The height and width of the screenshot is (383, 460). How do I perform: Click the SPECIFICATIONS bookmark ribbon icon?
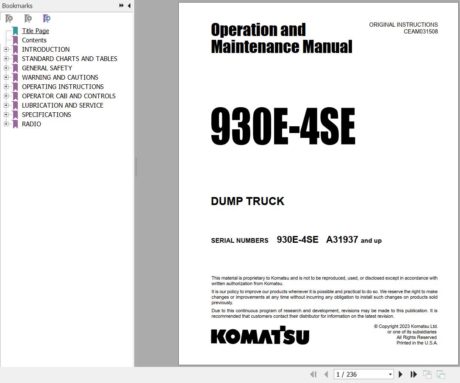pyautogui.click(x=15, y=115)
